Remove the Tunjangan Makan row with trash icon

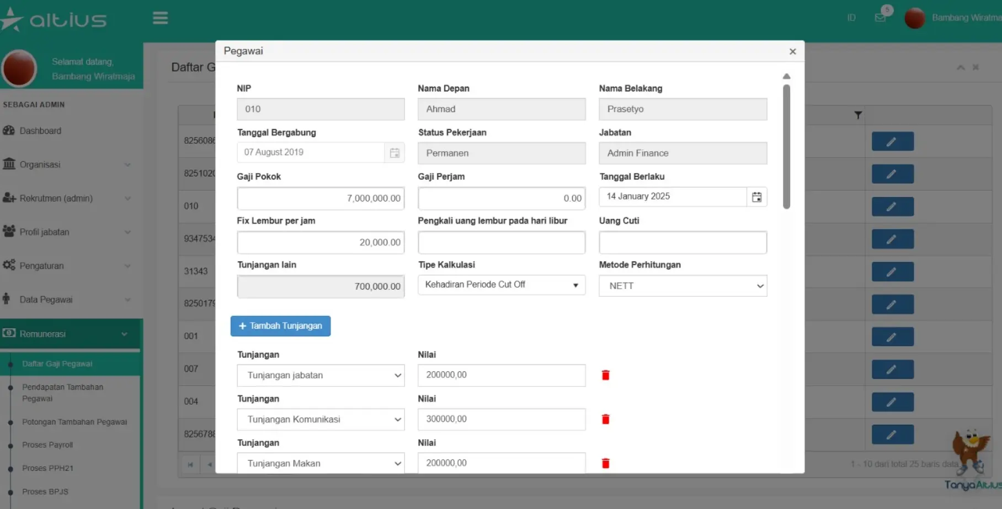coord(605,463)
